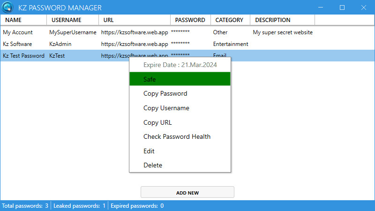Delete the entry via context menu
The width and height of the screenshot is (375, 211).
click(x=153, y=165)
